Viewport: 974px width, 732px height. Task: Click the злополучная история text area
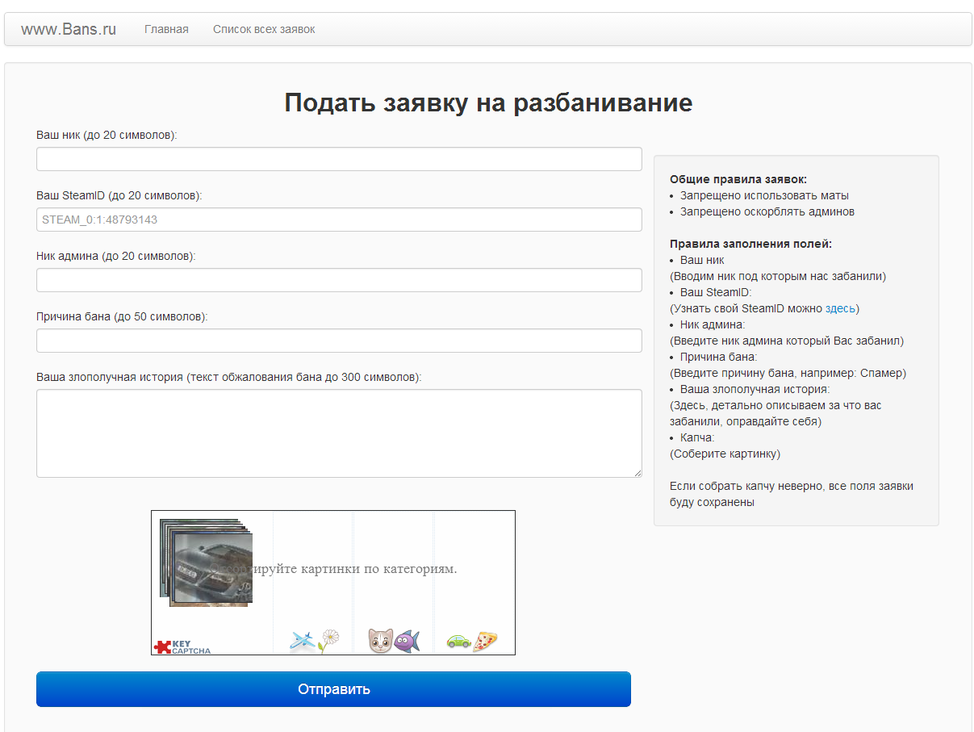[339, 433]
